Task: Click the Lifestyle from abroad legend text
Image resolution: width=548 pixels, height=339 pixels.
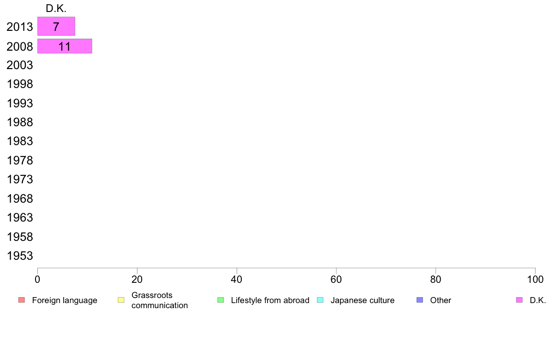Action: pyautogui.click(x=270, y=300)
